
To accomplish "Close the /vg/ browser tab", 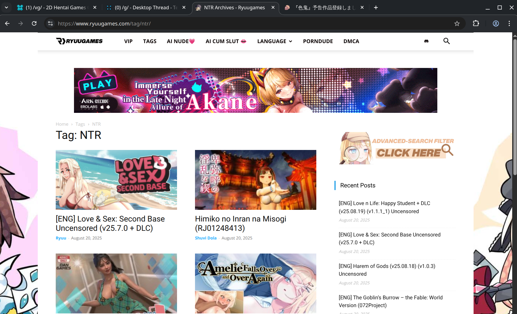I will [95, 7].
